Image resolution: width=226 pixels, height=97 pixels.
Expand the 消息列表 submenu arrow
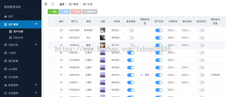tap(36, 44)
